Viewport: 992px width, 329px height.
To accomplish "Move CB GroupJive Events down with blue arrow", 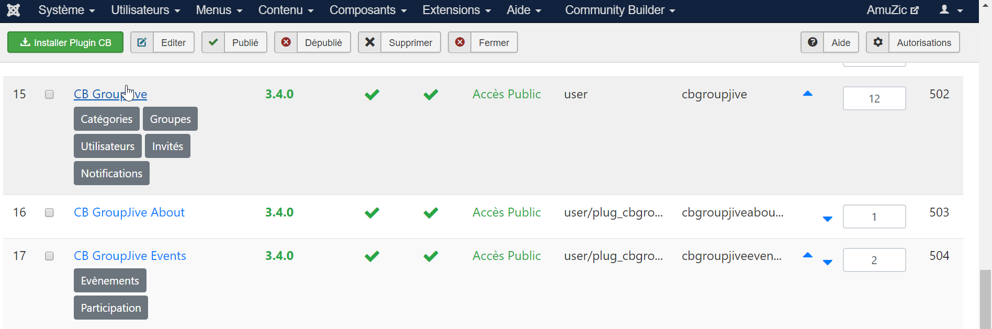I will (827, 262).
